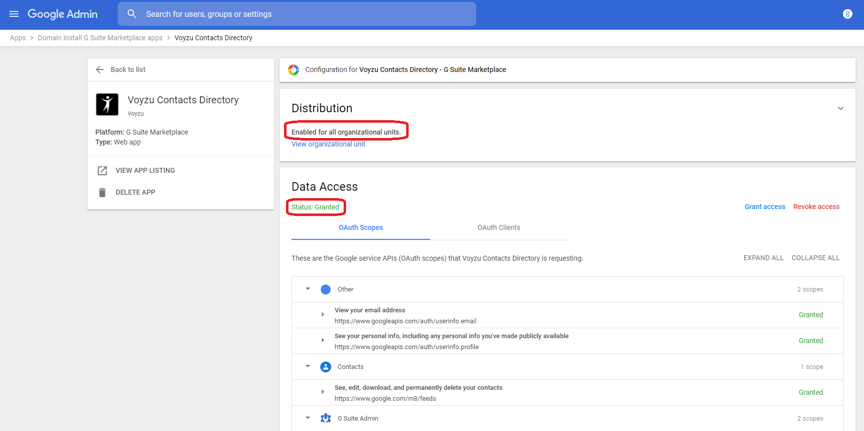Click the userinfo.email scope URL

406,321
